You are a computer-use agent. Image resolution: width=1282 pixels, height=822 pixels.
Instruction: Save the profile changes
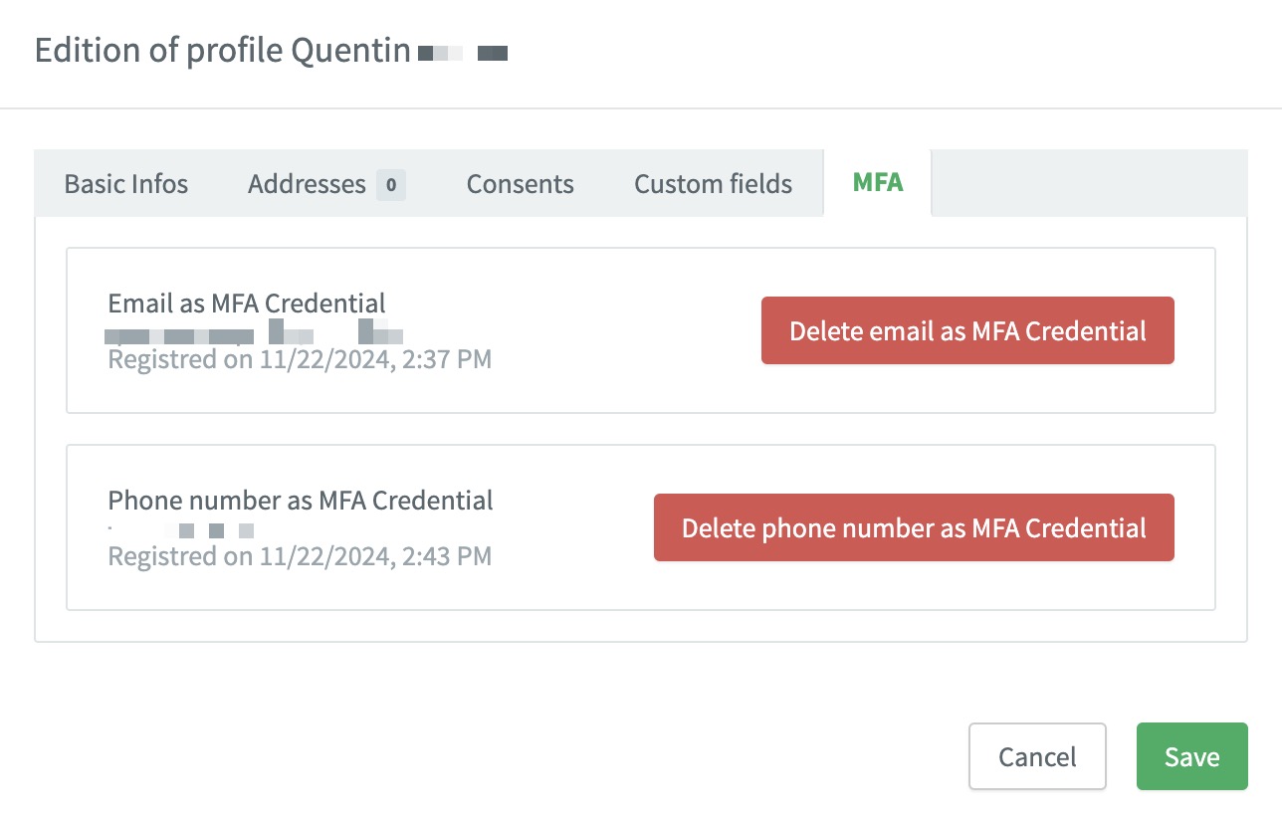pyautogui.click(x=1191, y=756)
